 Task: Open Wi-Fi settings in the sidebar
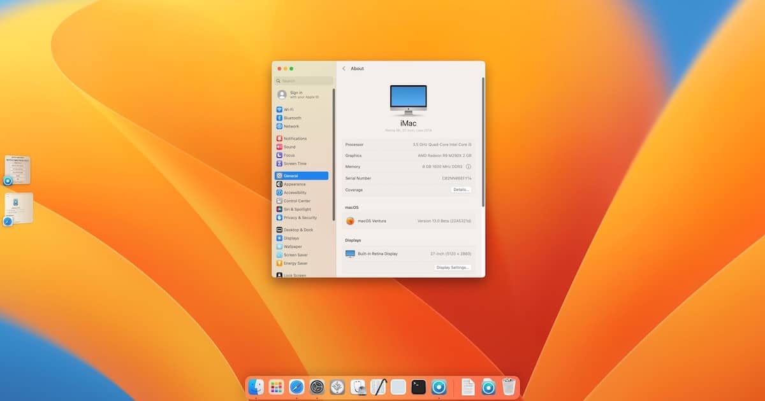click(x=288, y=109)
